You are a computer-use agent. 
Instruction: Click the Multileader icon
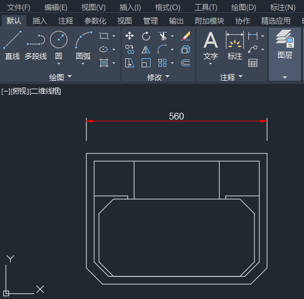coord(253,49)
